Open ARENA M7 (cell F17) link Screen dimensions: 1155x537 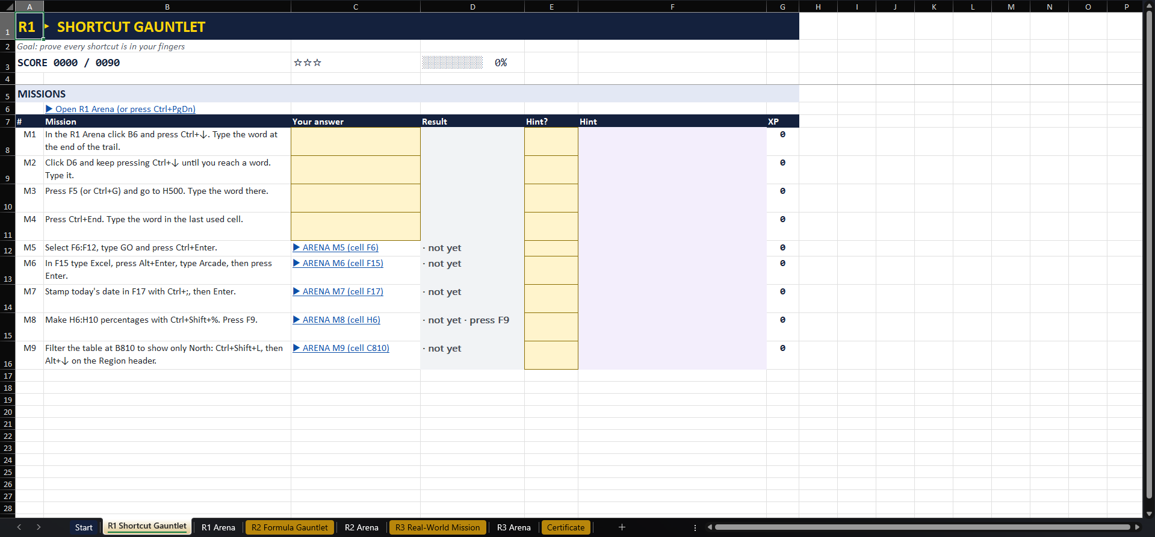(338, 291)
